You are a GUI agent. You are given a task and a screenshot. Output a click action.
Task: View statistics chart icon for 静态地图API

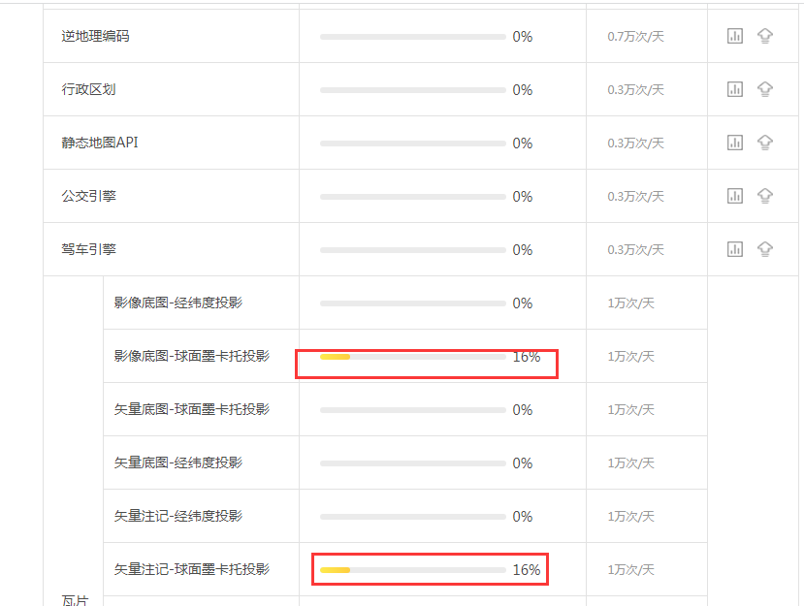(x=735, y=143)
